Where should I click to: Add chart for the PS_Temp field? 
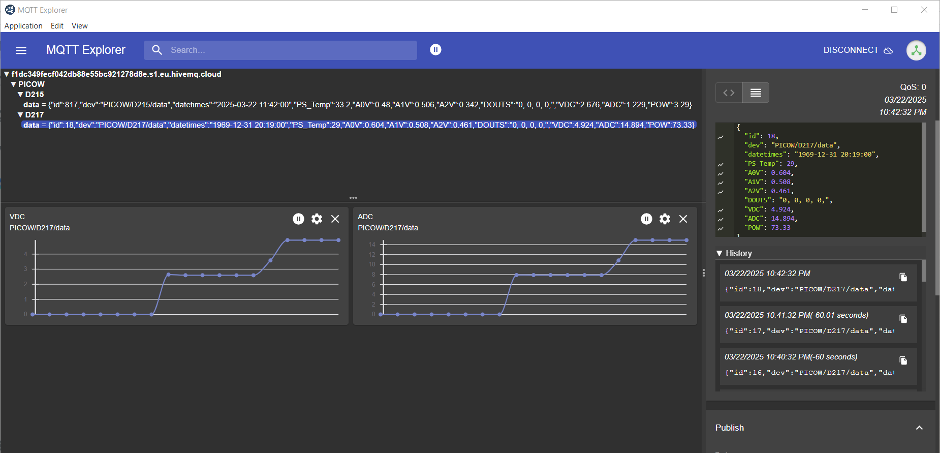pyautogui.click(x=720, y=164)
